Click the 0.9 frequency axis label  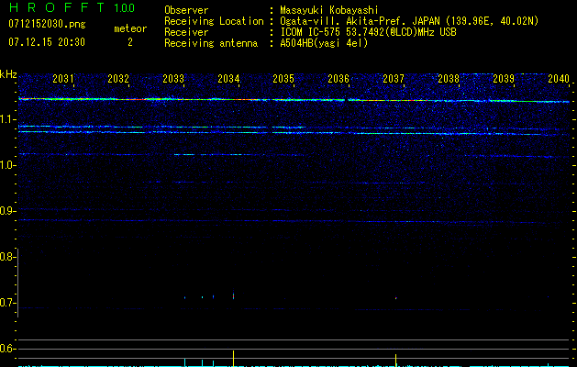7,211
